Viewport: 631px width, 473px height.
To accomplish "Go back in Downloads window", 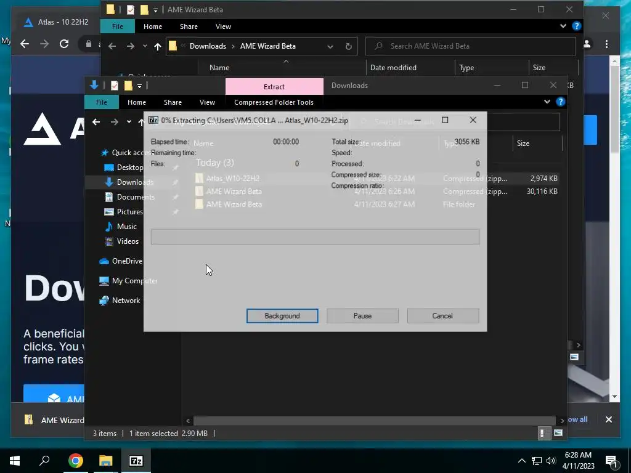I will [x=96, y=122].
